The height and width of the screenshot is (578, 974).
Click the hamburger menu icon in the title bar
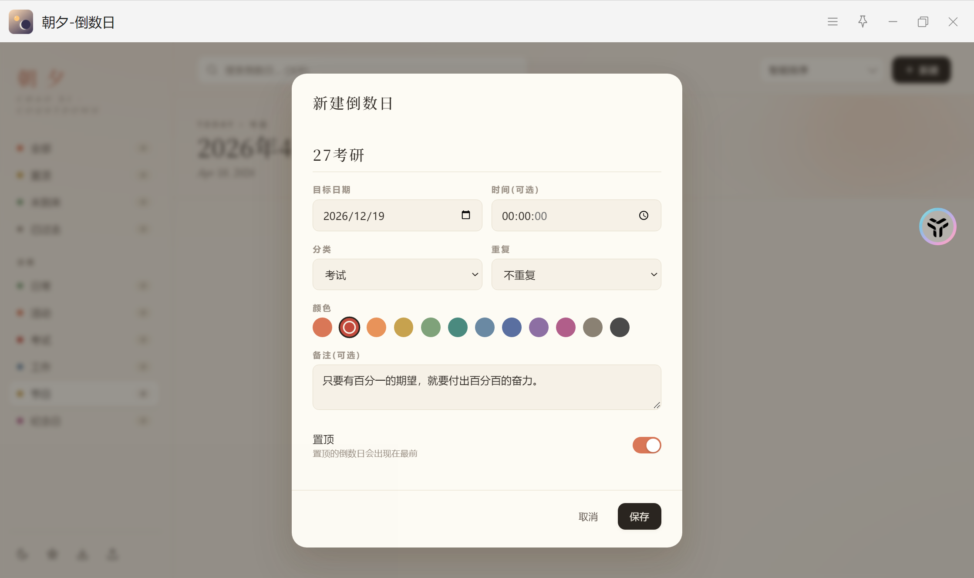pyautogui.click(x=832, y=22)
